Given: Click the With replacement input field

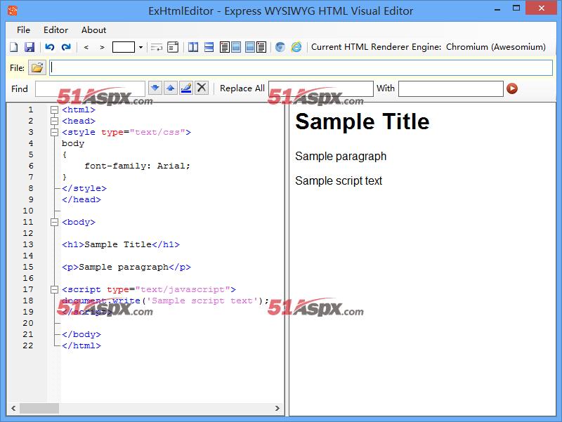Looking at the screenshot, I should click(x=450, y=89).
